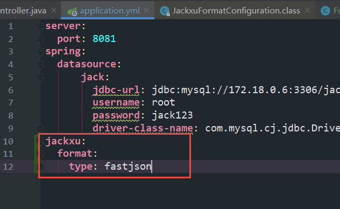Click line number 1 in gutter
The width and height of the screenshot is (340, 209).
point(11,26)
